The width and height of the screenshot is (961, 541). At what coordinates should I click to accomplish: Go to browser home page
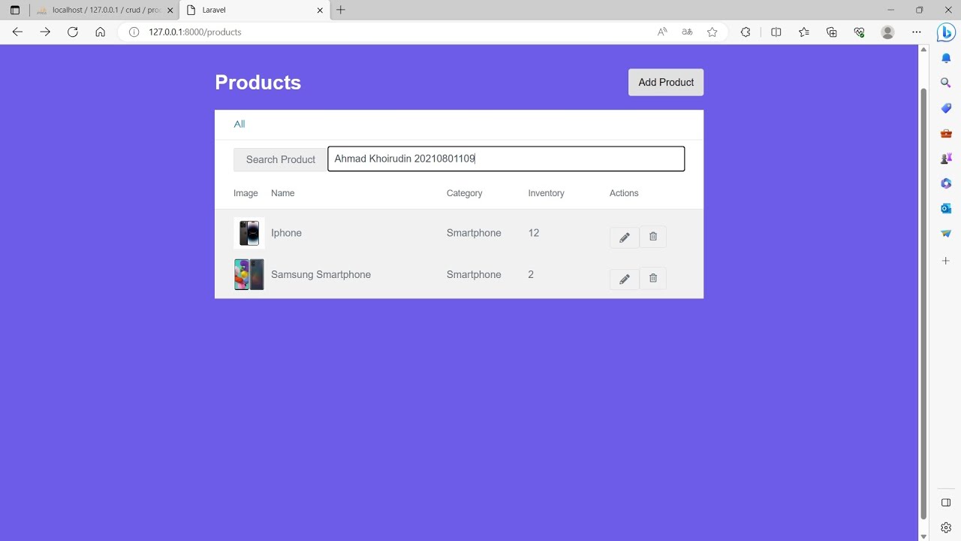pyautogui.click(x=100, y=32)
